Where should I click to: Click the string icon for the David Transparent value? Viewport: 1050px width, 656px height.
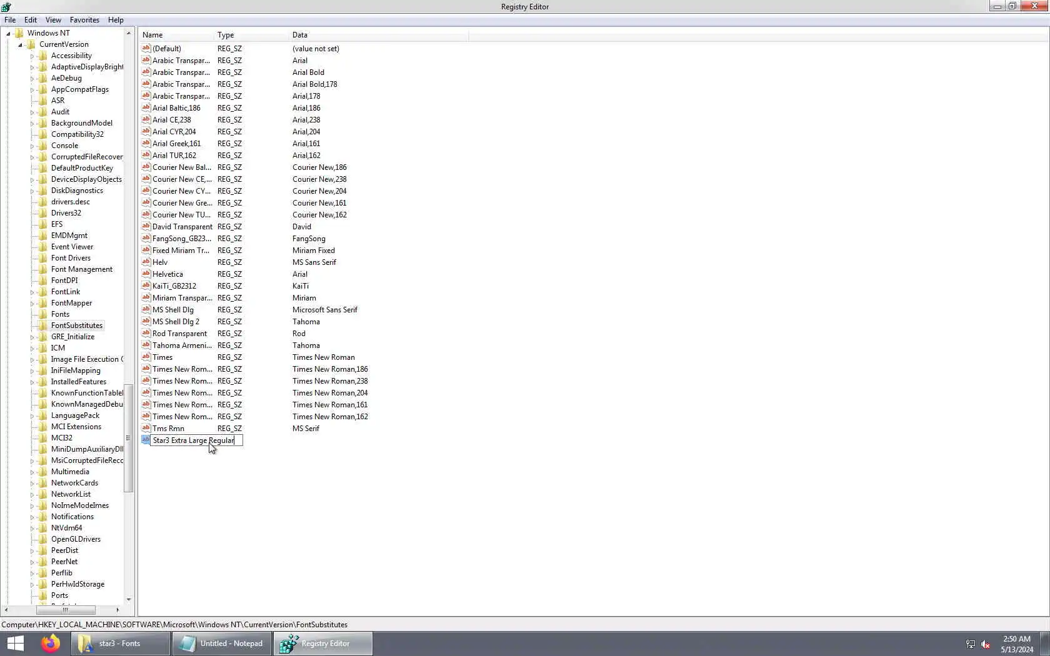(x=146, y=226)
